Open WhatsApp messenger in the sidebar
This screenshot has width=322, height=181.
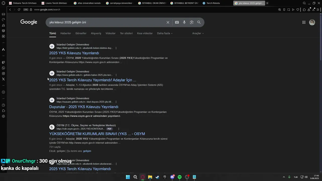(x=3, y=68)
